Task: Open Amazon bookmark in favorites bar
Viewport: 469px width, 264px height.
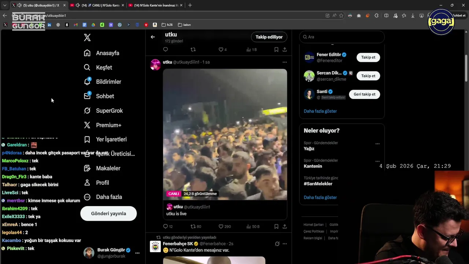Action: pyautogui.click(x=155, y=25)
